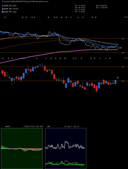The image size is (128, 169).
Task: Click the 'Pre O: 10.28' value
Action: click(80, 6)
